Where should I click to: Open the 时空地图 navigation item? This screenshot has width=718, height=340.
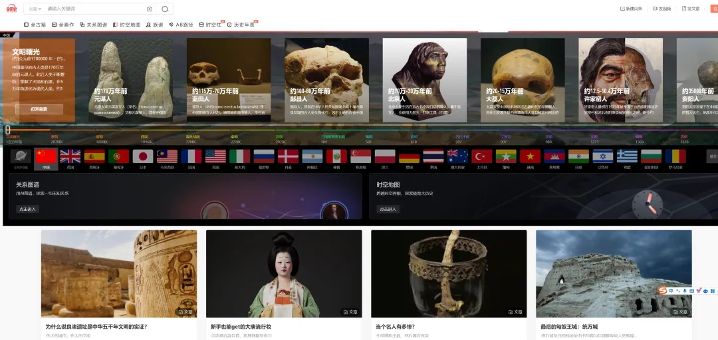[126, 25]
